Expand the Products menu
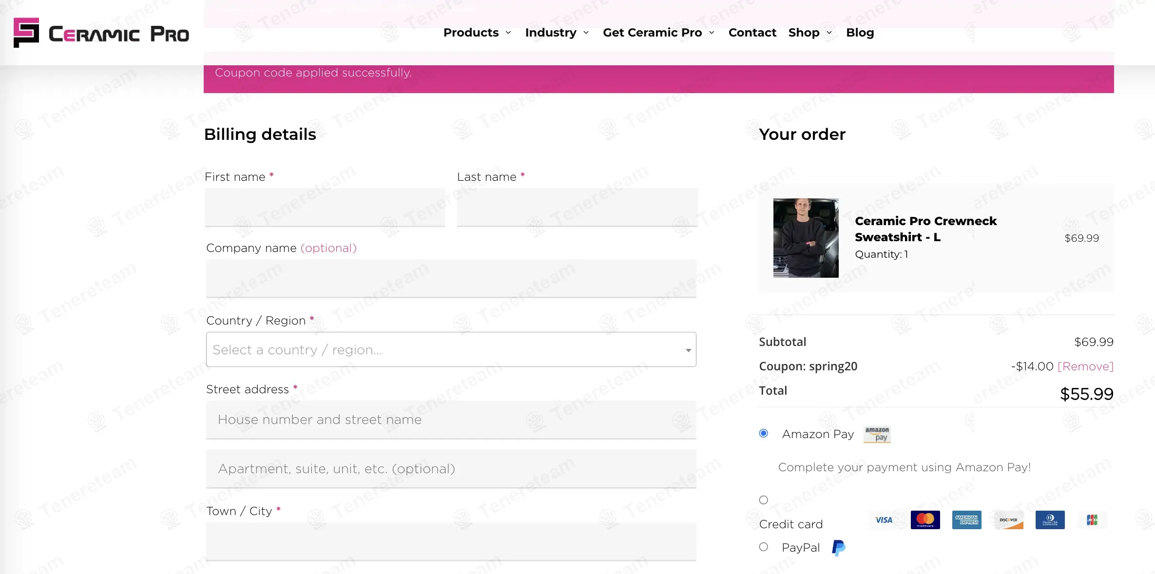This screenshot has width=1155, height=574. pyautogui.click(x=477, y=33)
